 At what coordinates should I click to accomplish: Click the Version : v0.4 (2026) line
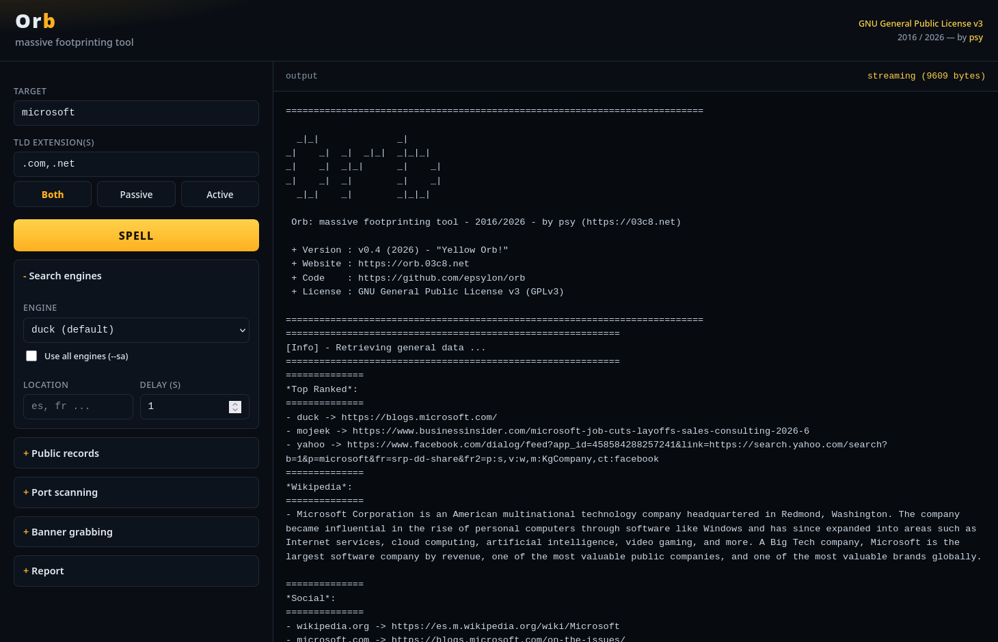[x=400, y=250]
